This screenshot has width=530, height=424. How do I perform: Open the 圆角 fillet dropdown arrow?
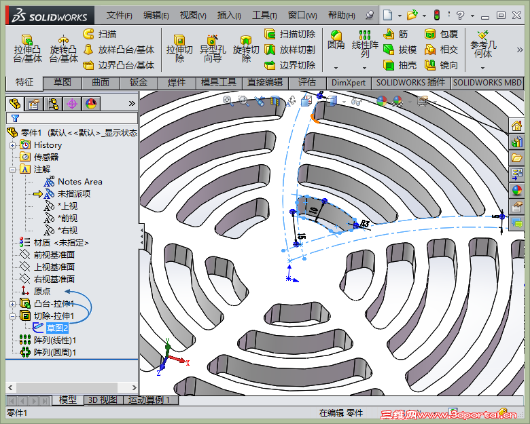click(336, 69)
